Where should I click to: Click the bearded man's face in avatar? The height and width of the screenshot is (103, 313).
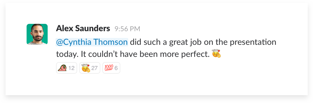pyautogui.click(x=37, y=32)
